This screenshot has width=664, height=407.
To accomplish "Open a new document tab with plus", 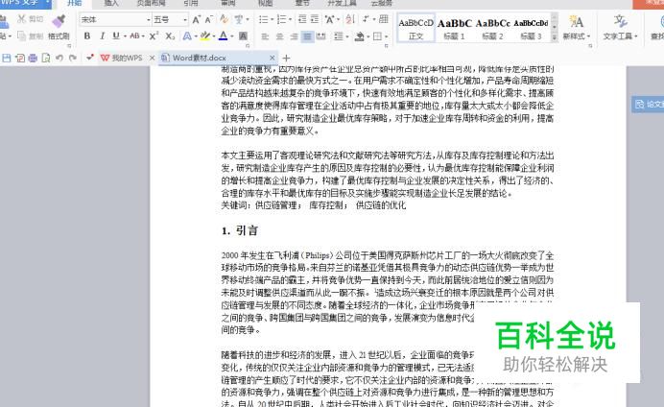I will click(x=286, y=58).
